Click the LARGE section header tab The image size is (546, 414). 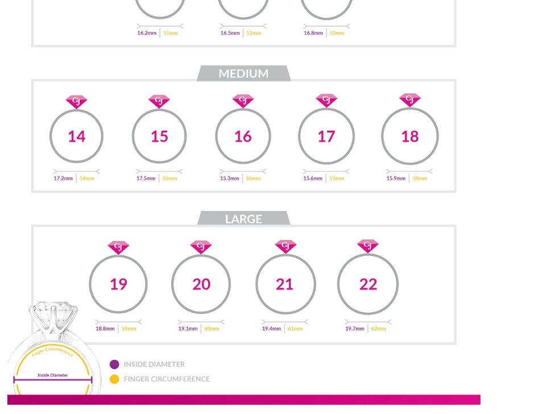point(243,219)
